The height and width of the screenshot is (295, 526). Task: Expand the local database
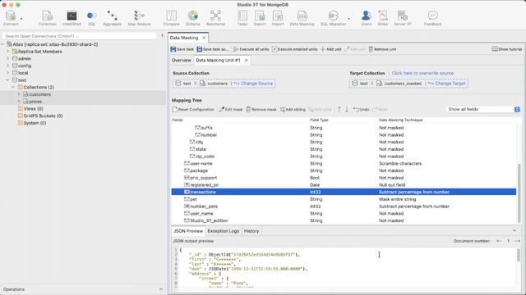click(x=8, y=73)
